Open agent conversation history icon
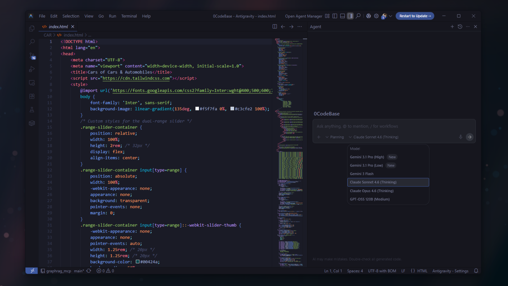508x286 pixels. (460, 27)
